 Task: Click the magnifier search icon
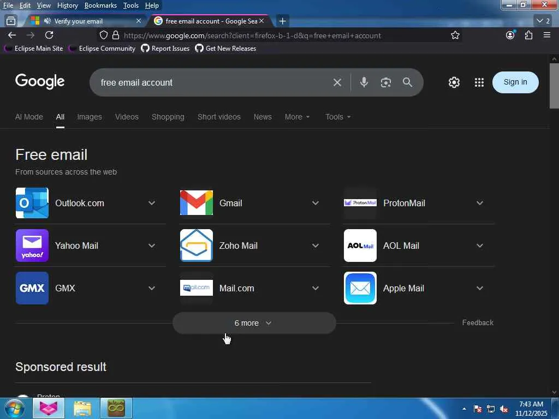pyautogui.click(x=407, y=82)
